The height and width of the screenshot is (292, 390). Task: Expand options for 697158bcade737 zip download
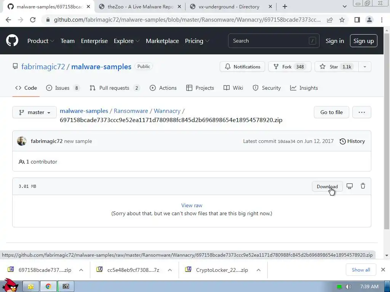coord(81,270)
